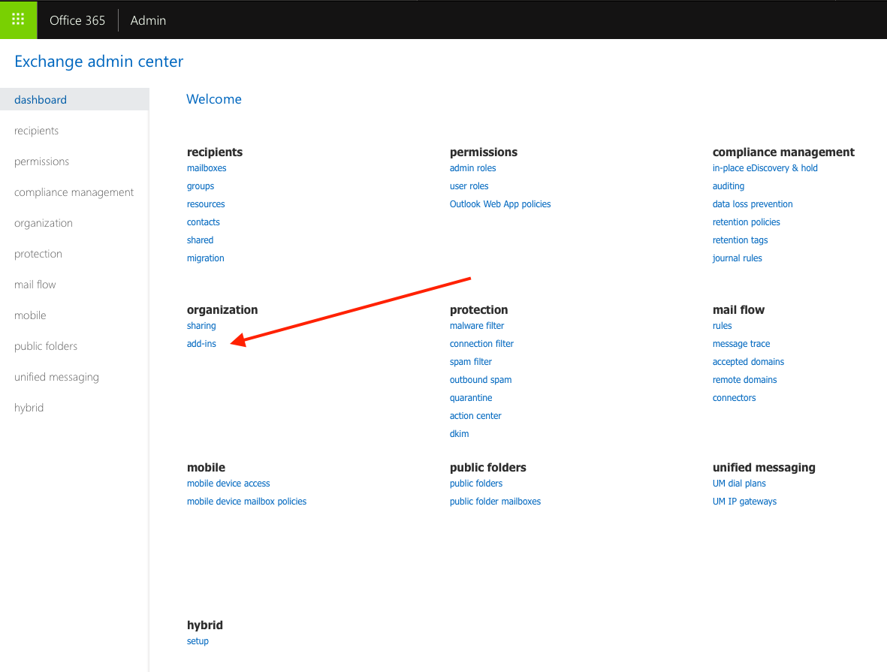Open the data loss prevention link
Screen dimensions: 887x672
click(x=753, y=204)
